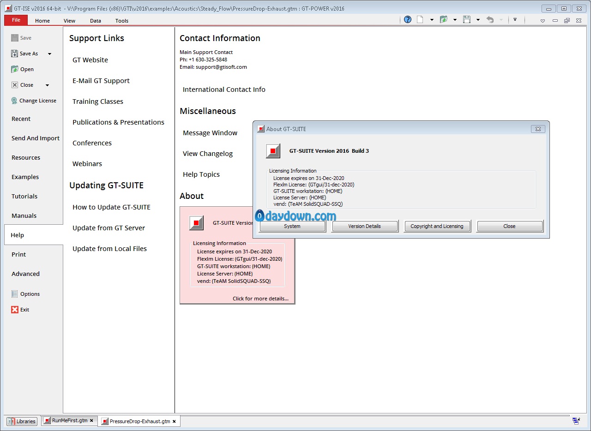The image size is (591, 431).
Task: Open the Webinars link
Action: (87, 164)
